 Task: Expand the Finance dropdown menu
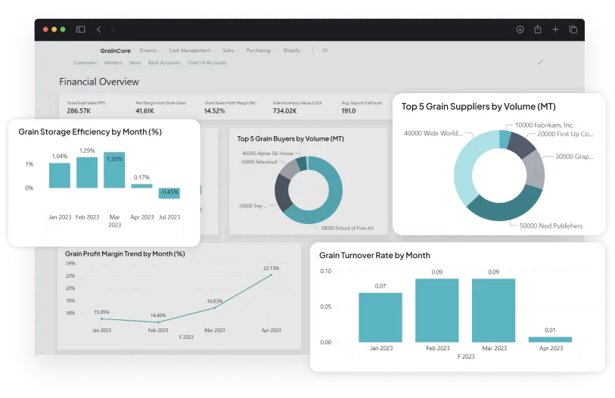coord(150,51)
